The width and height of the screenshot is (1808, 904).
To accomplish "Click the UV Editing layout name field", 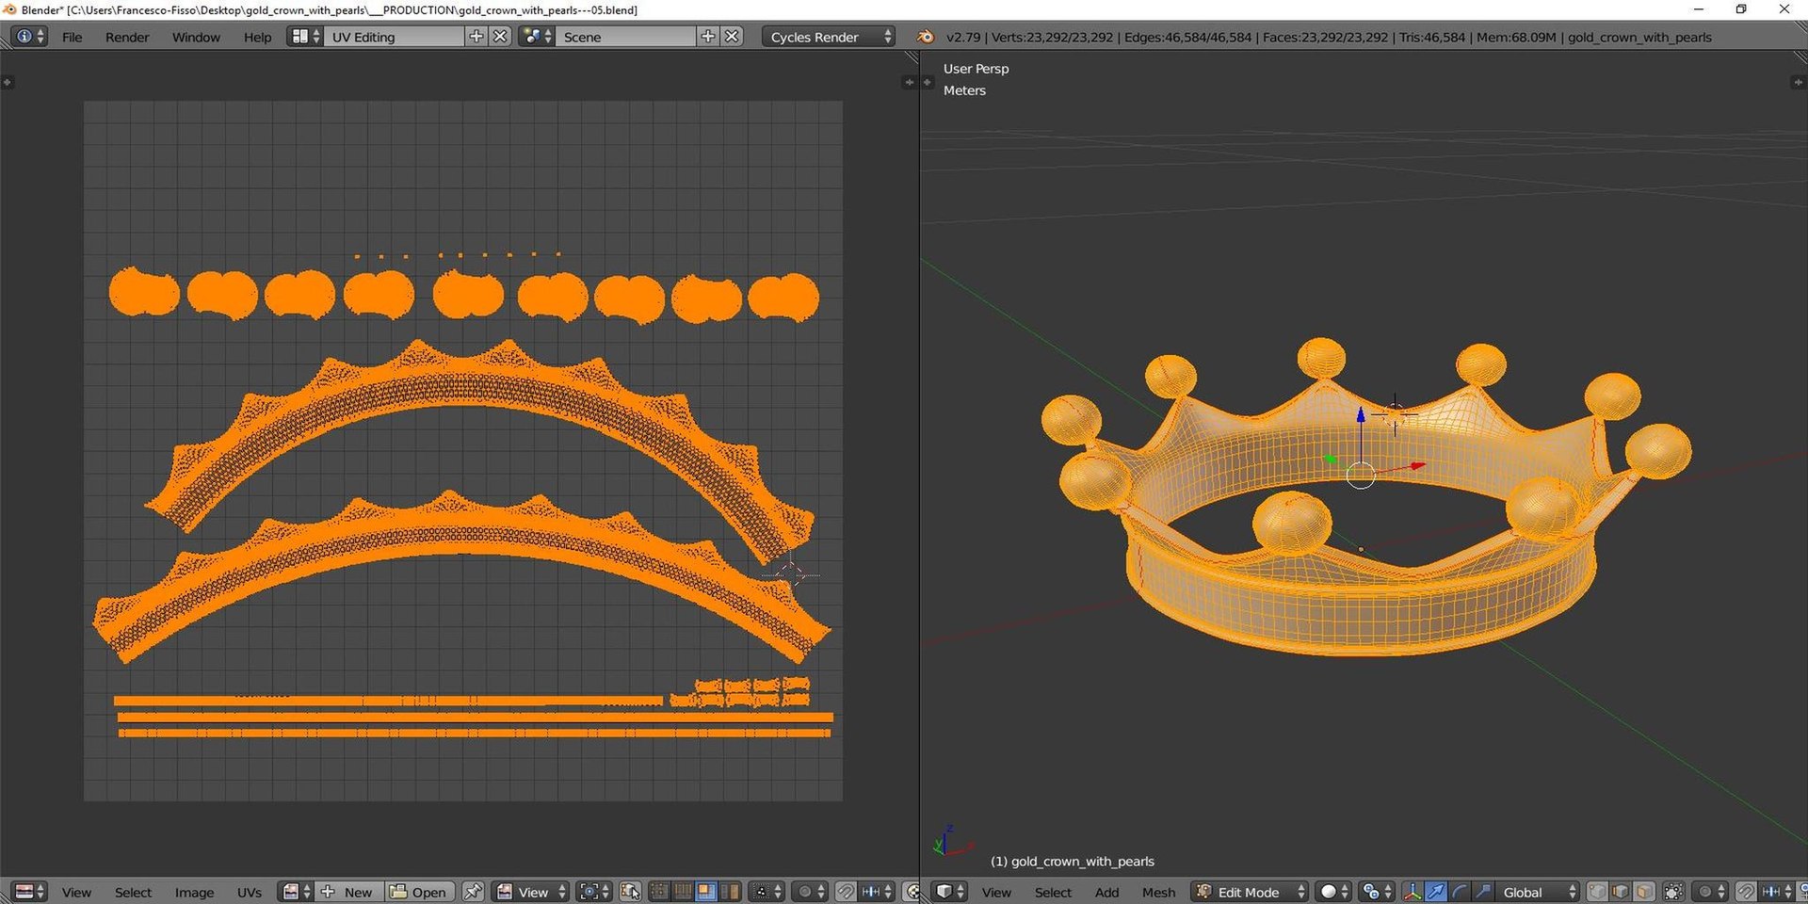I will tap(395, 37).
